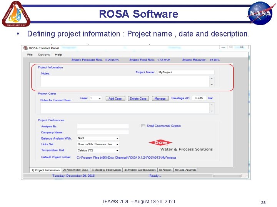Image resolution: width=277 pixels, height=207 pixels.
Task: Click the default project folder path
Action: click(x=127, y=158)
